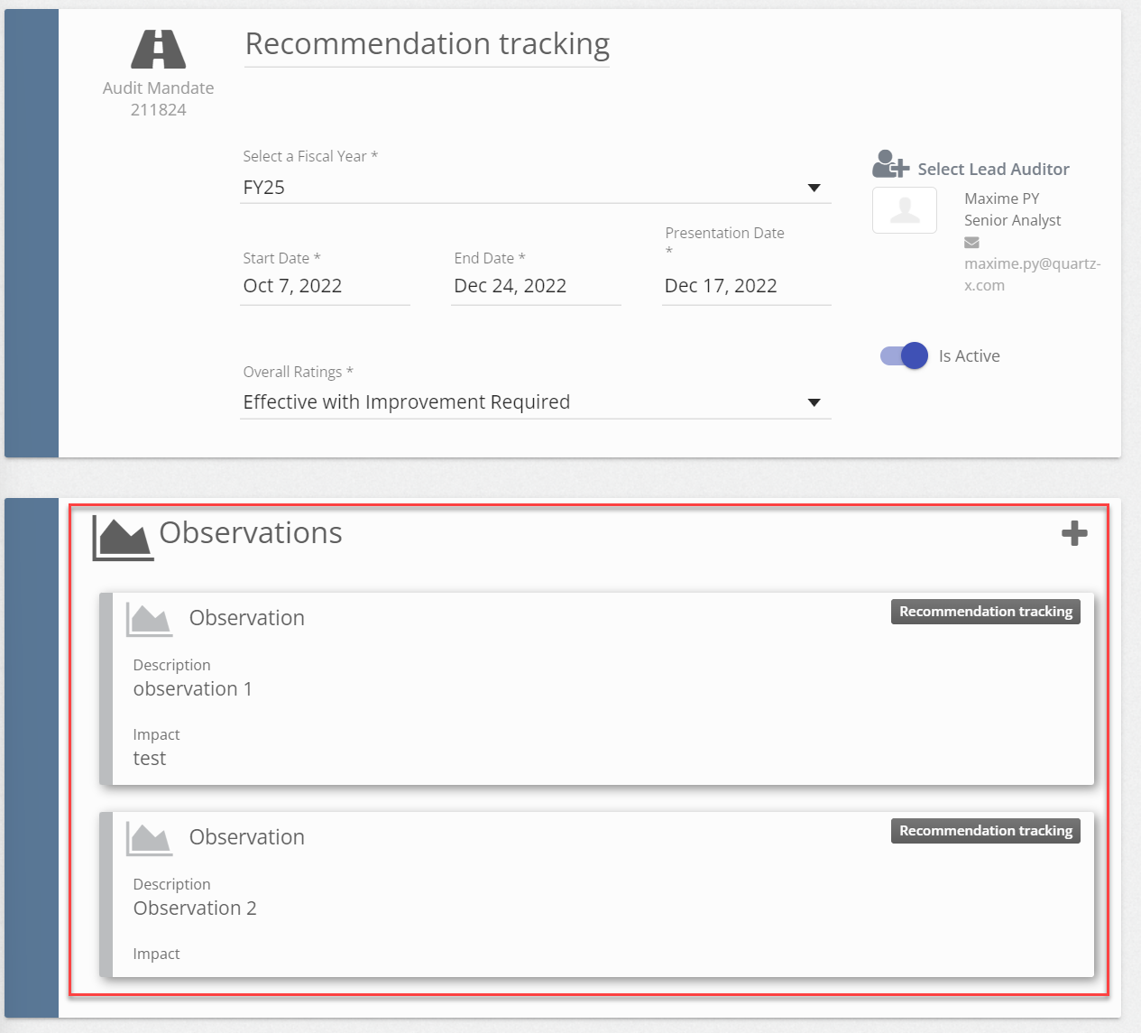
Task: Open the observation 1 card description
Action: pos(193,689)
